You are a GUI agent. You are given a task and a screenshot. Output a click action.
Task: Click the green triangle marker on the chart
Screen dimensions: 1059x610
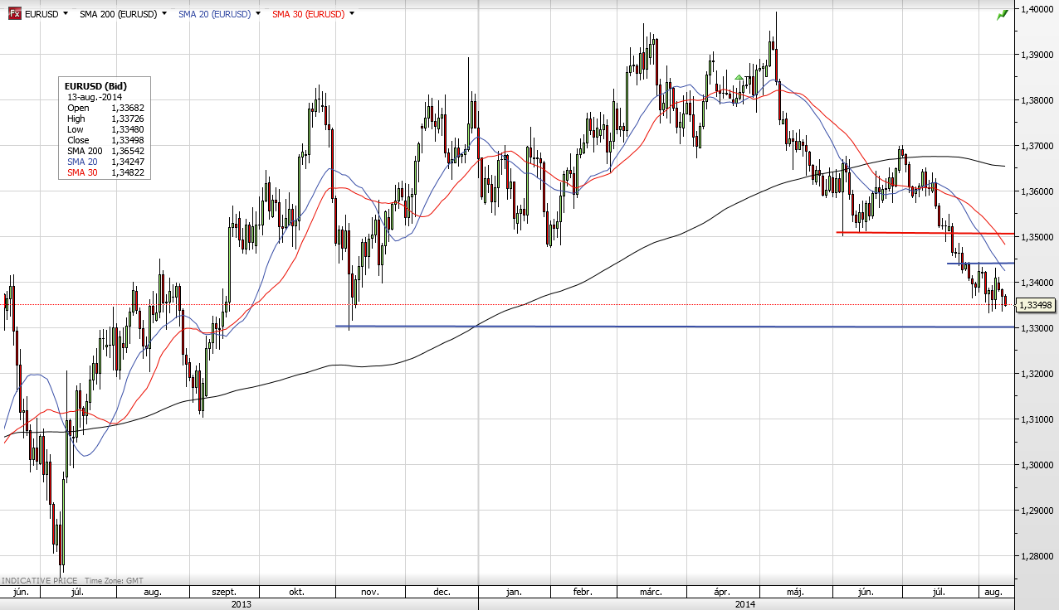pos(739,78)
